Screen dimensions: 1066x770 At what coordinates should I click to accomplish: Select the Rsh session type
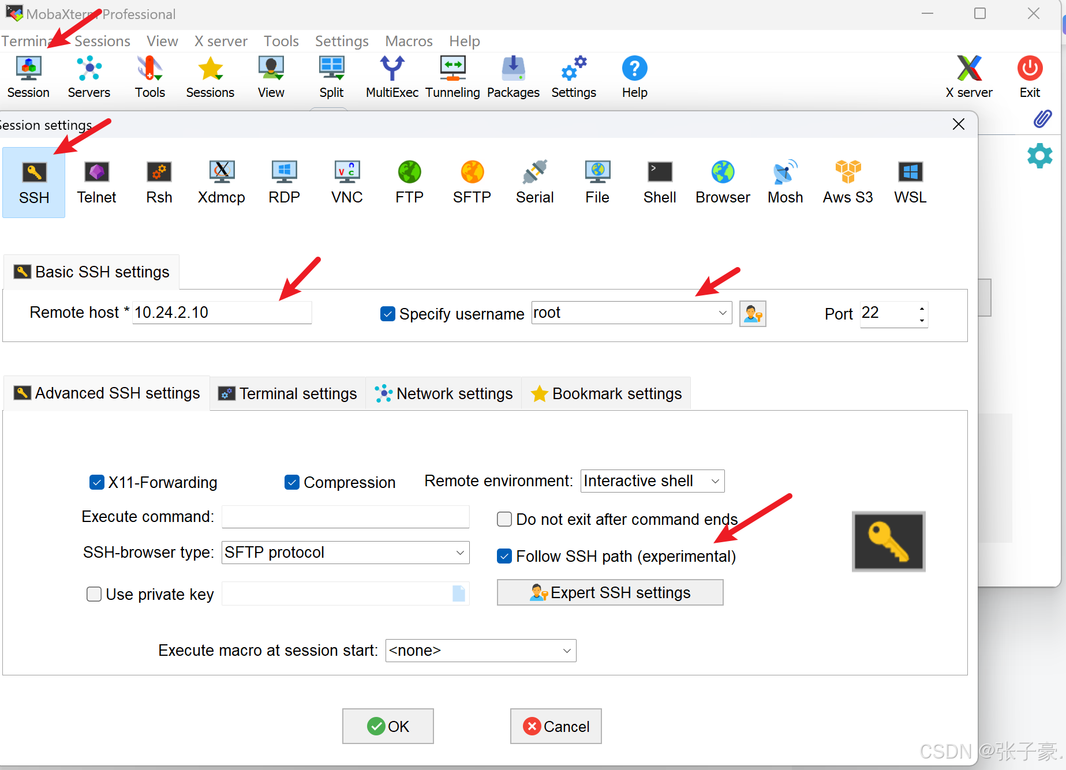(x=159, y=182)
